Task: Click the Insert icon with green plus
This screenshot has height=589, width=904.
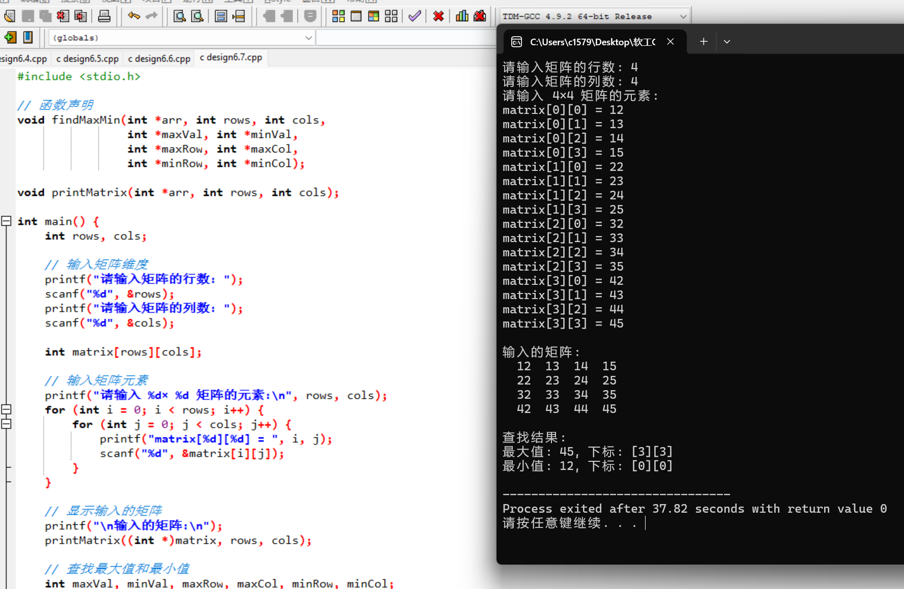Action: [x=10, y=37]
